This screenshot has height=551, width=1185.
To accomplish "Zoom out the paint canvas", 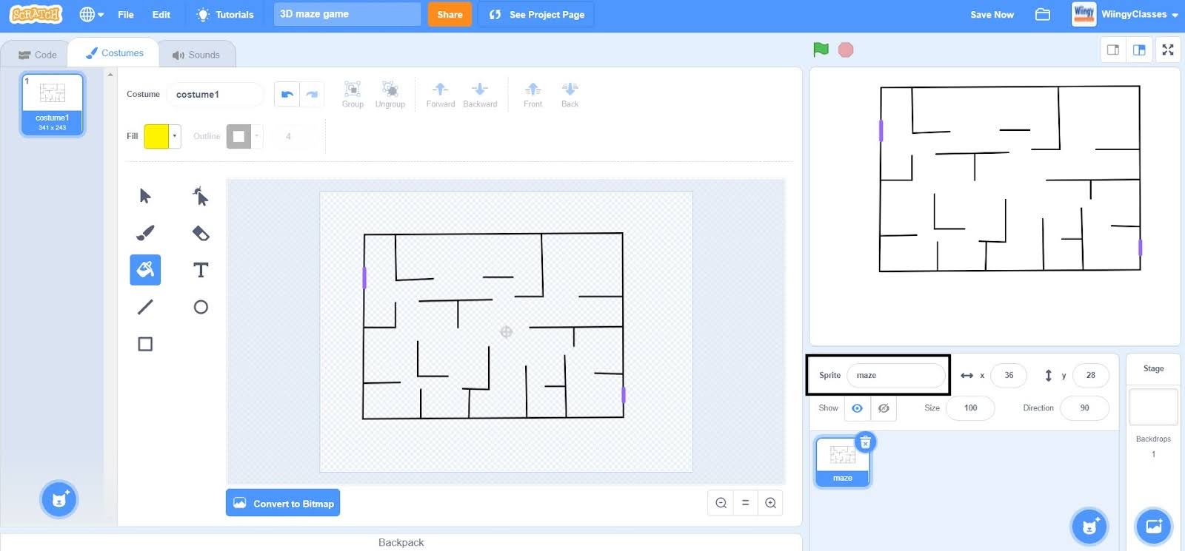I will pyautogui.click(x=721, y=503).
